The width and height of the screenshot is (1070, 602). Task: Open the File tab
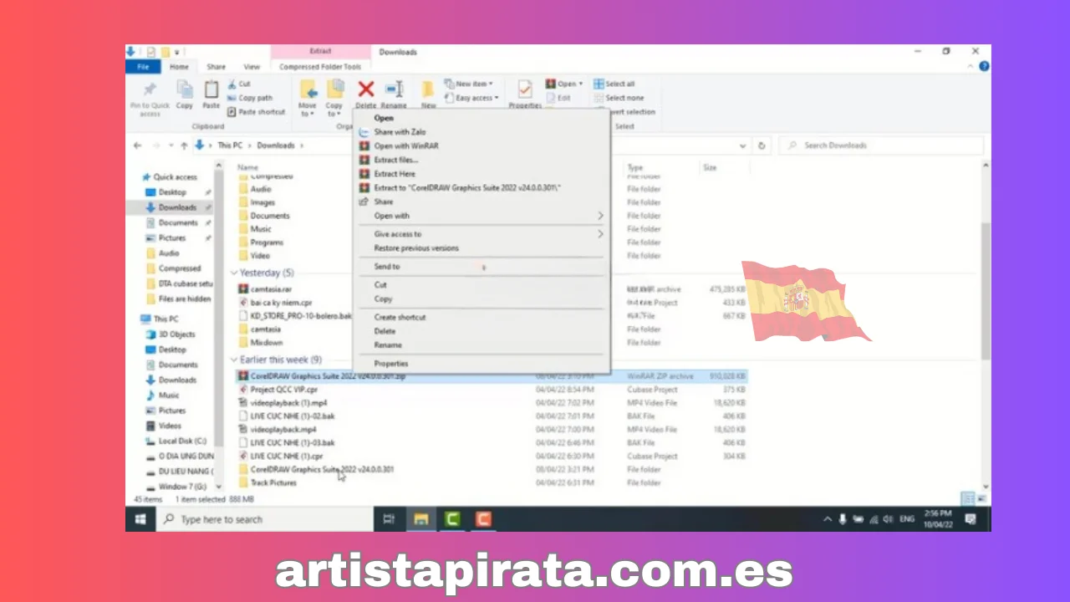pyautogui.click(x=143, y=67)
